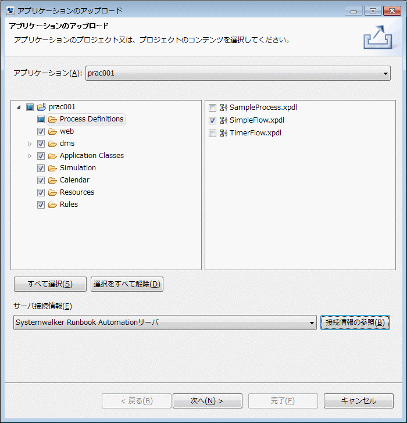Open the サーバ接続情報 server dropdown

[x=165, y=322]
